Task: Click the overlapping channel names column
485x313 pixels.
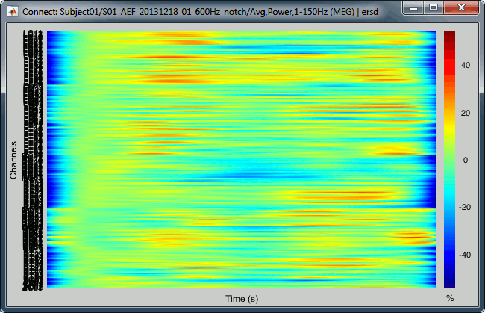Action: (x=34, y=159)
